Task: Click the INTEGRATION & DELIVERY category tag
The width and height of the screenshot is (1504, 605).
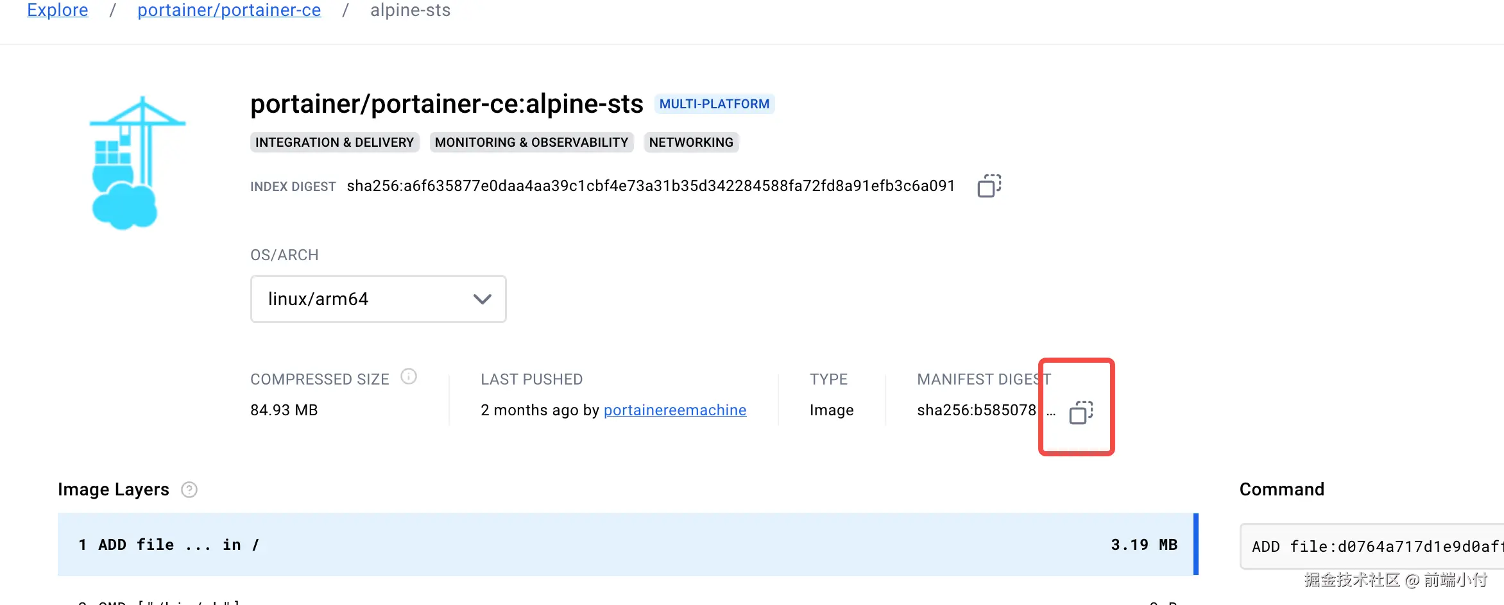Action: (x=334, y=142)
